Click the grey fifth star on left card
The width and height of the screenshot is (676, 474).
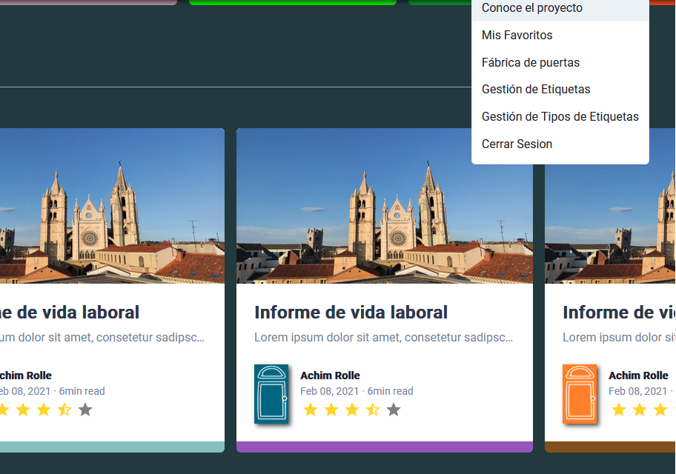[85, 410]
